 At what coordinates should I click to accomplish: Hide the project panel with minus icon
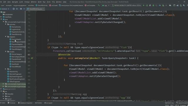pos(24,9)
